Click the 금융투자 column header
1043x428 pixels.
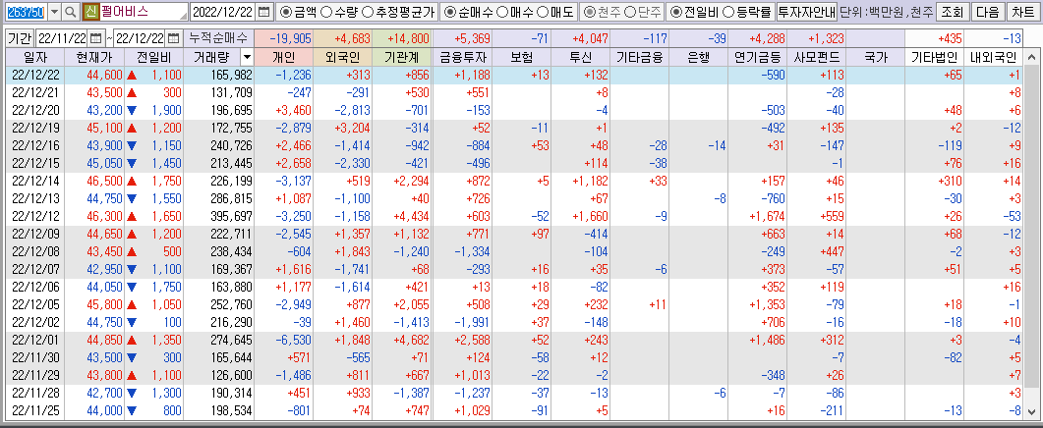[462, 58]
